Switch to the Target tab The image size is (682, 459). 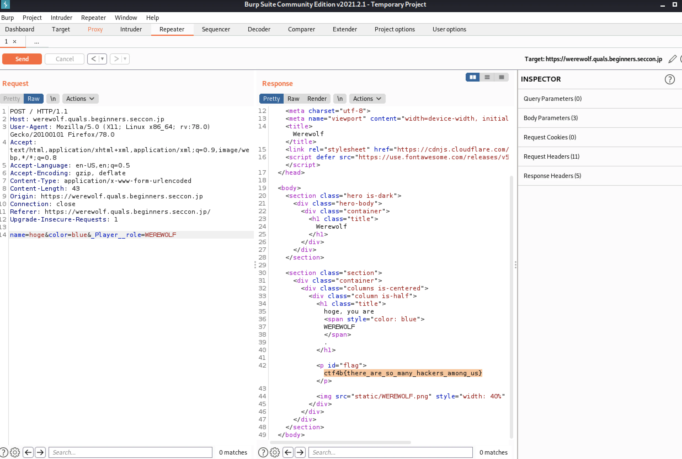click(61, 29)
